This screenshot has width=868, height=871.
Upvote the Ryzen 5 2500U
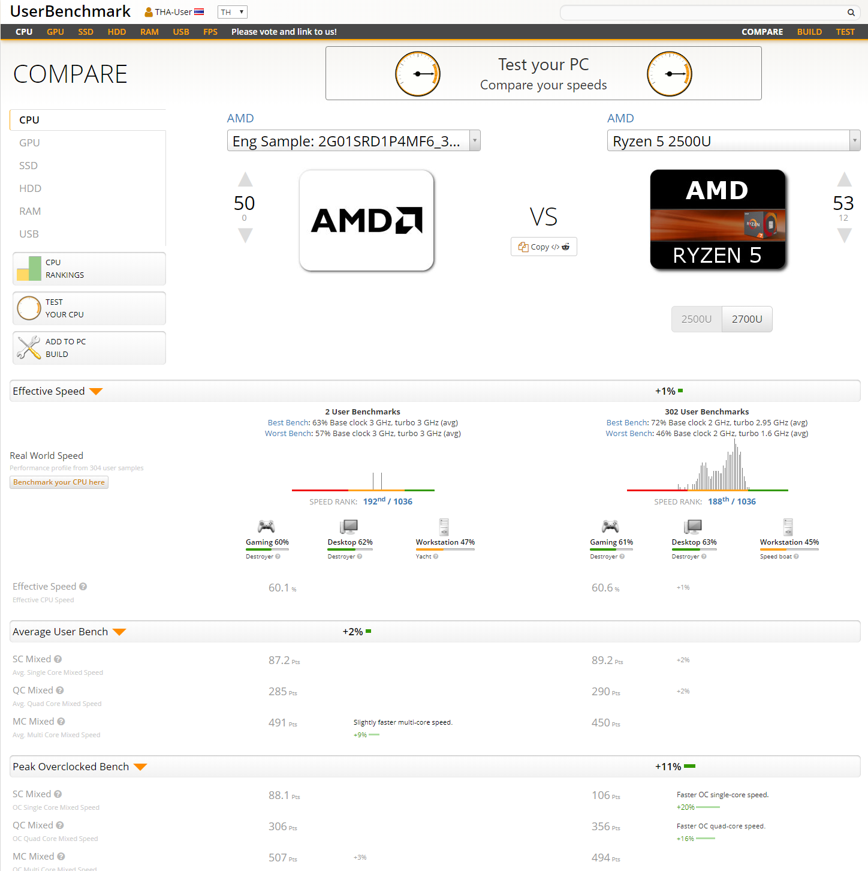(x=844, y=179)
